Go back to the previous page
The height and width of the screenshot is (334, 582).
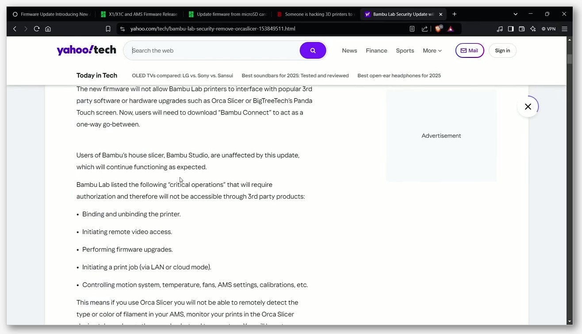click(15, 29)
